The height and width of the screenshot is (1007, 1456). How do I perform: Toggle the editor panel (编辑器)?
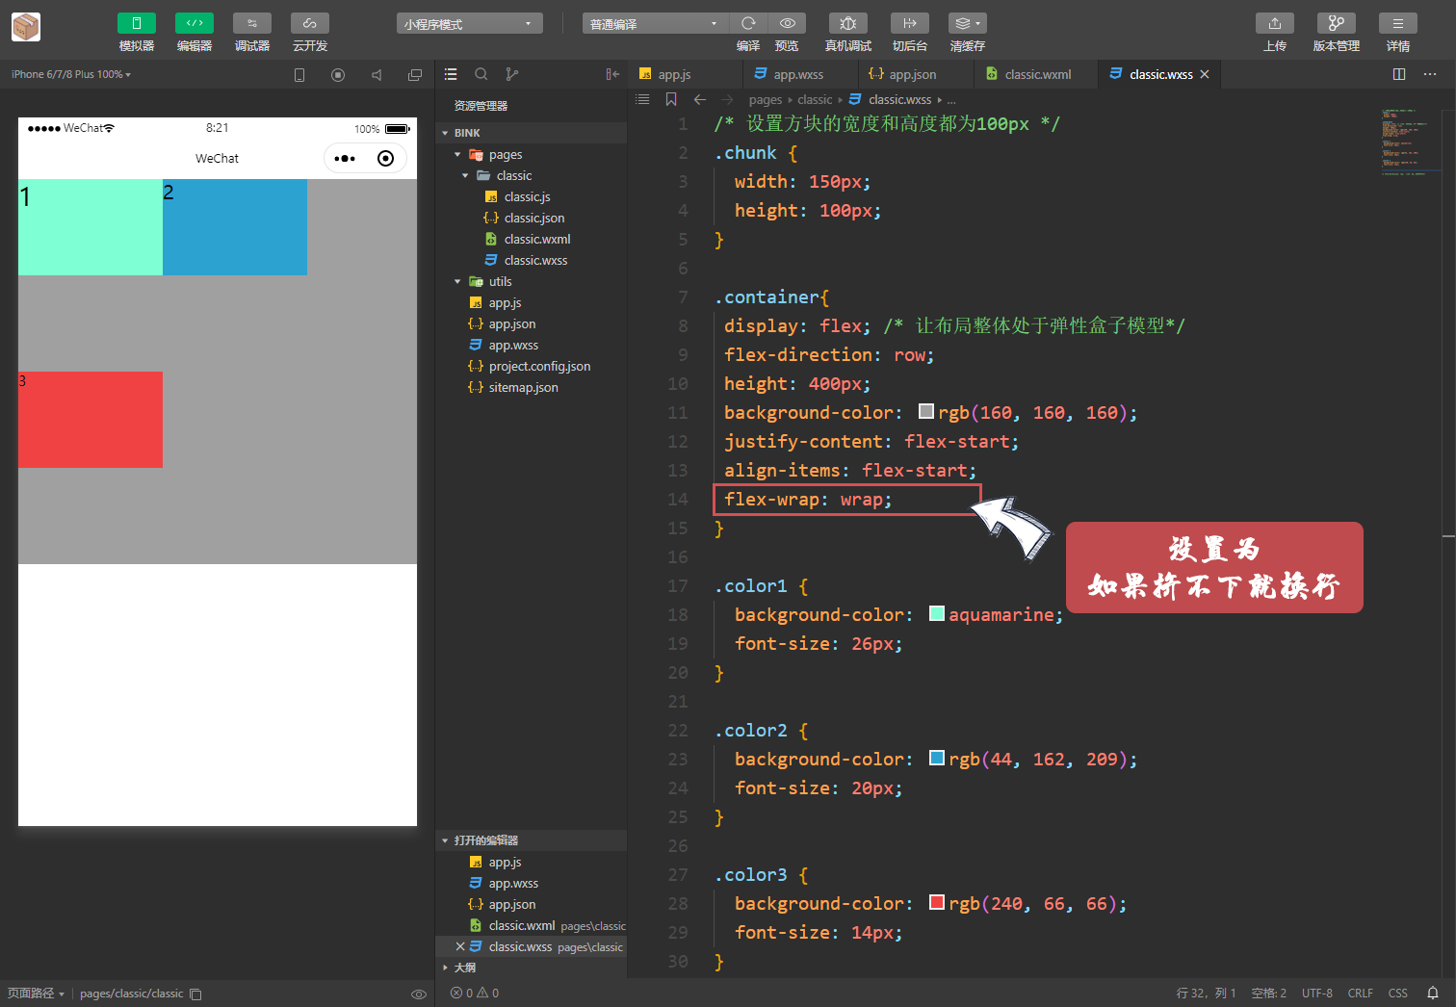coord(195,23)
